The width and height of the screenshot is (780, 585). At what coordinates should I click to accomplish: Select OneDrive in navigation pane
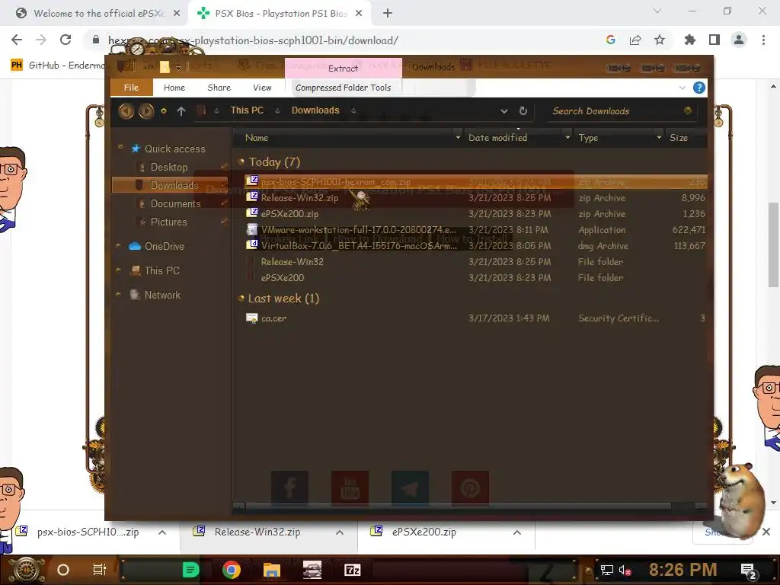pos(165,246)
